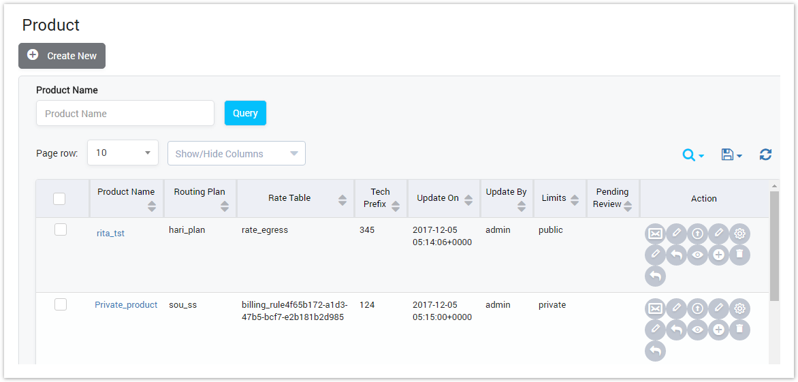798x382 pixels.
Task: Click the refresh icon above the table
Action: pos(765,155)
